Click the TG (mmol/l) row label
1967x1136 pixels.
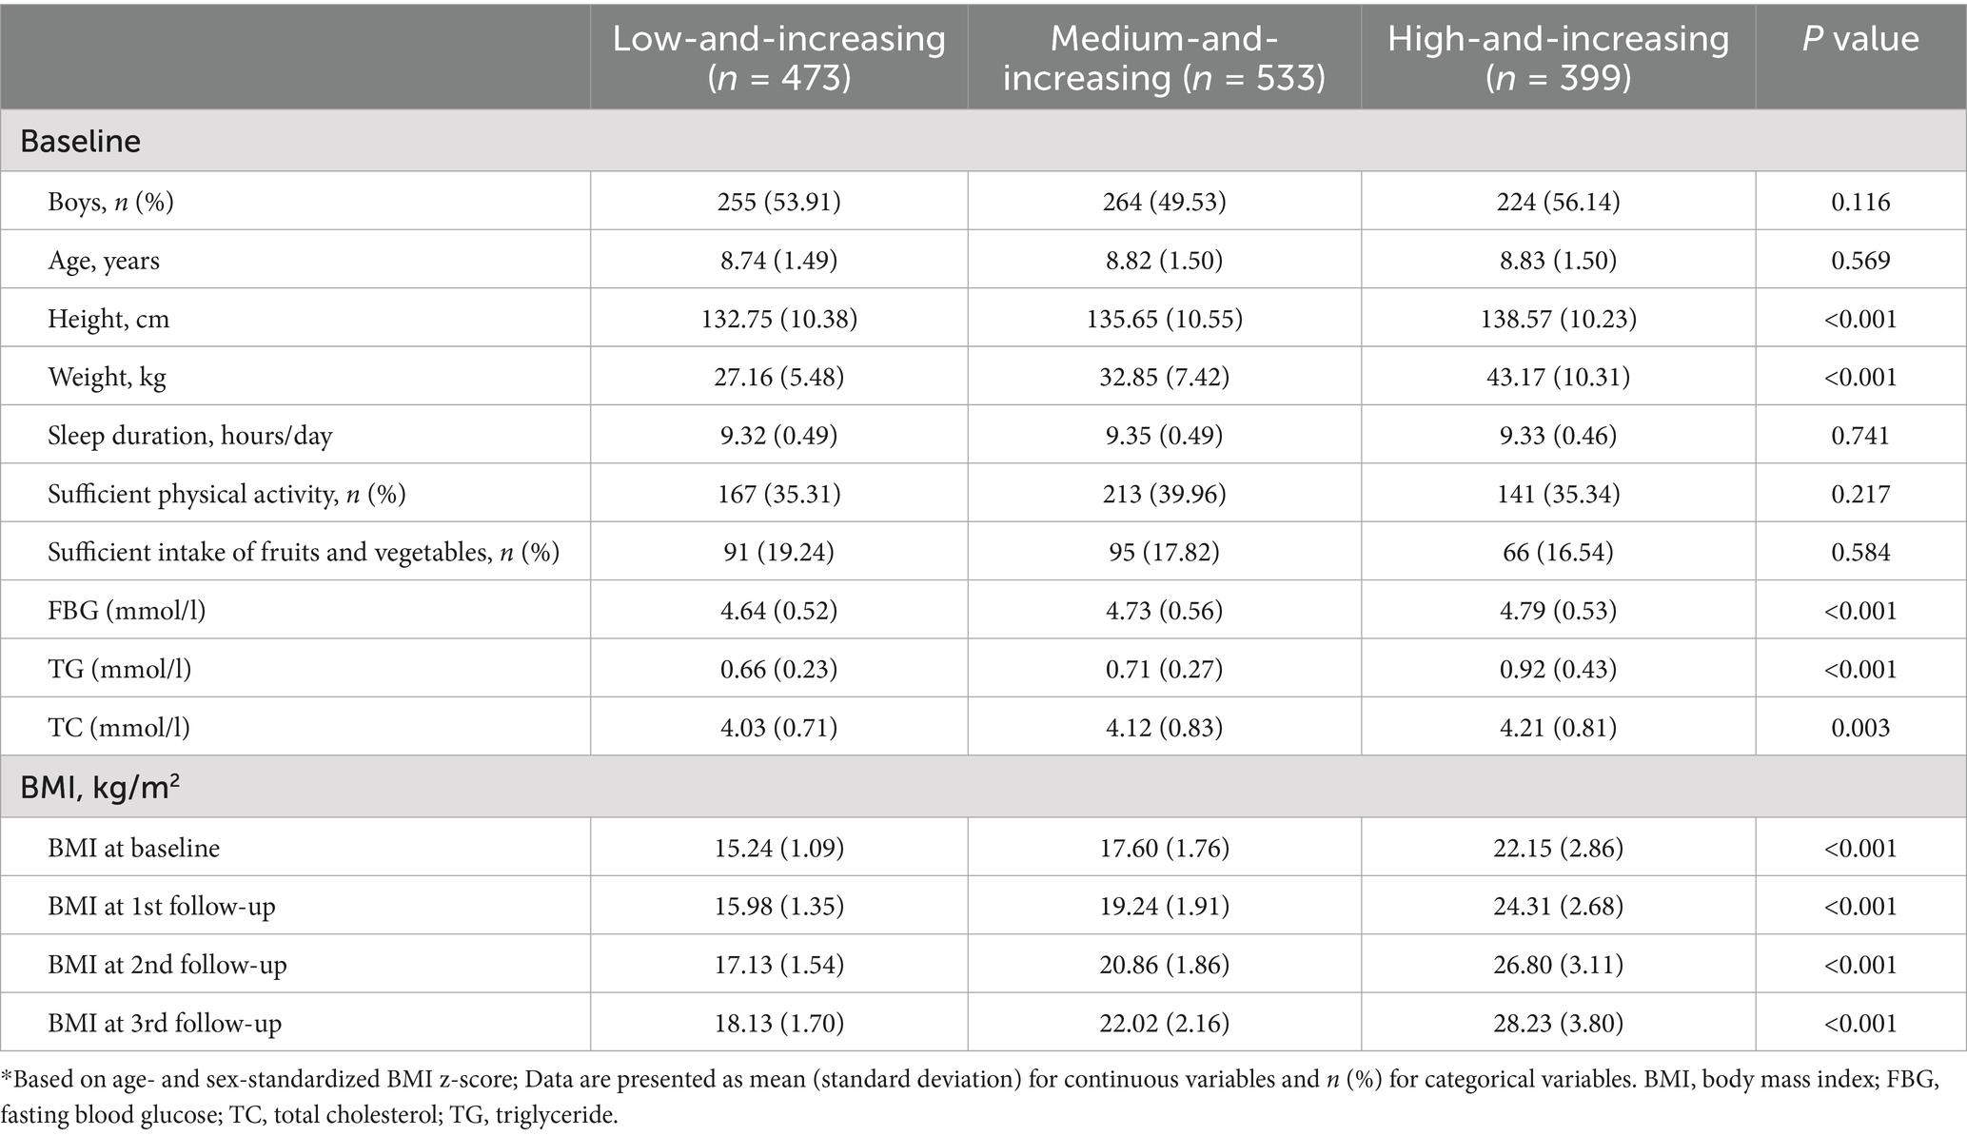click(119, 670)
